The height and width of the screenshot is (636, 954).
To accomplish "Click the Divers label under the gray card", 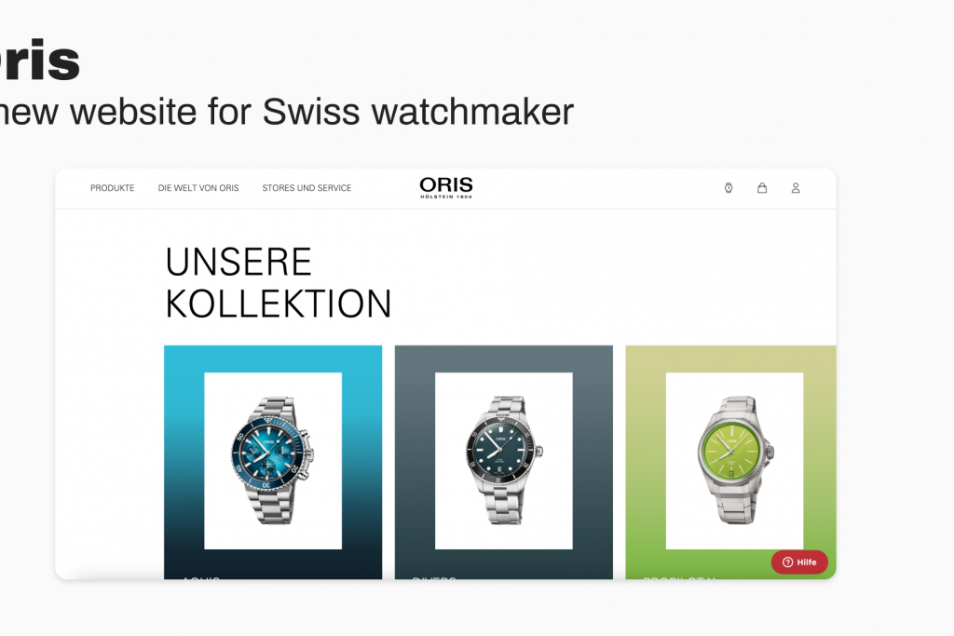I will tap(434, 577).
